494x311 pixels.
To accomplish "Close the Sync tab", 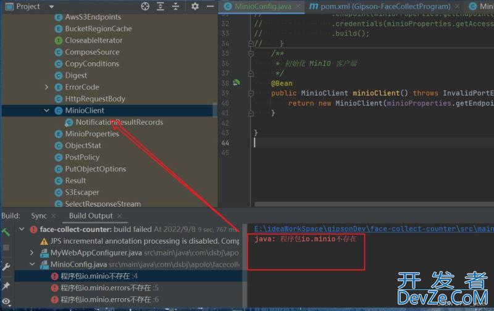I will (x=54, y=216).
